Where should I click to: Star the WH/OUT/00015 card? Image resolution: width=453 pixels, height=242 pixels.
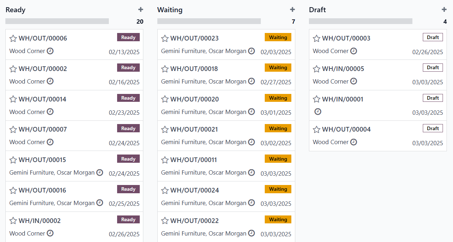pyautogui.click(x=13, y=160)
